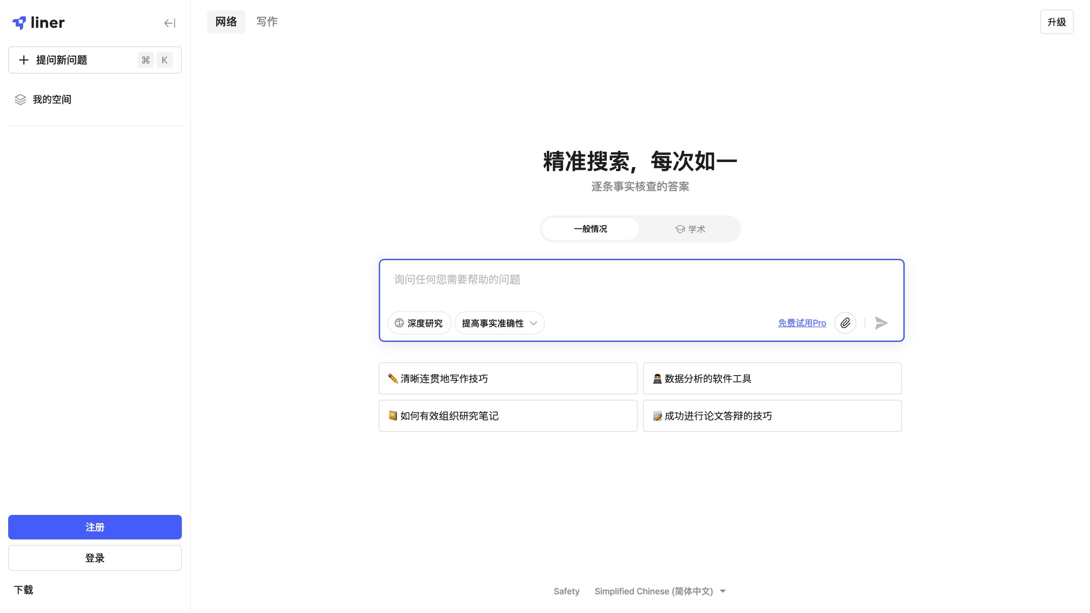
Task: Keep 一般情况 mode selected
Action: 590,229
